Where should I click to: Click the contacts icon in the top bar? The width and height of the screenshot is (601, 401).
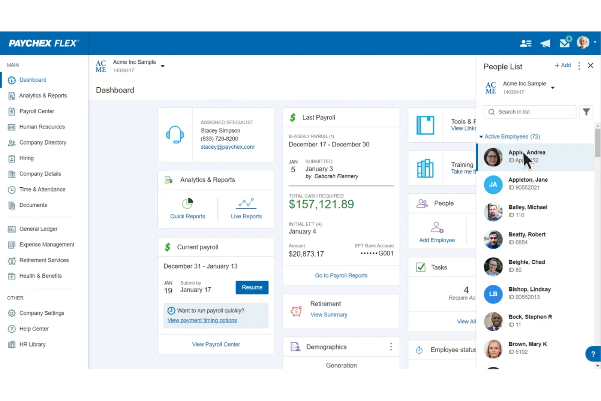[x=526, y=43]
